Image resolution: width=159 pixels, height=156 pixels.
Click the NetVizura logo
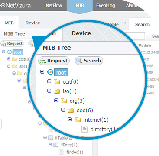(16, 6)
